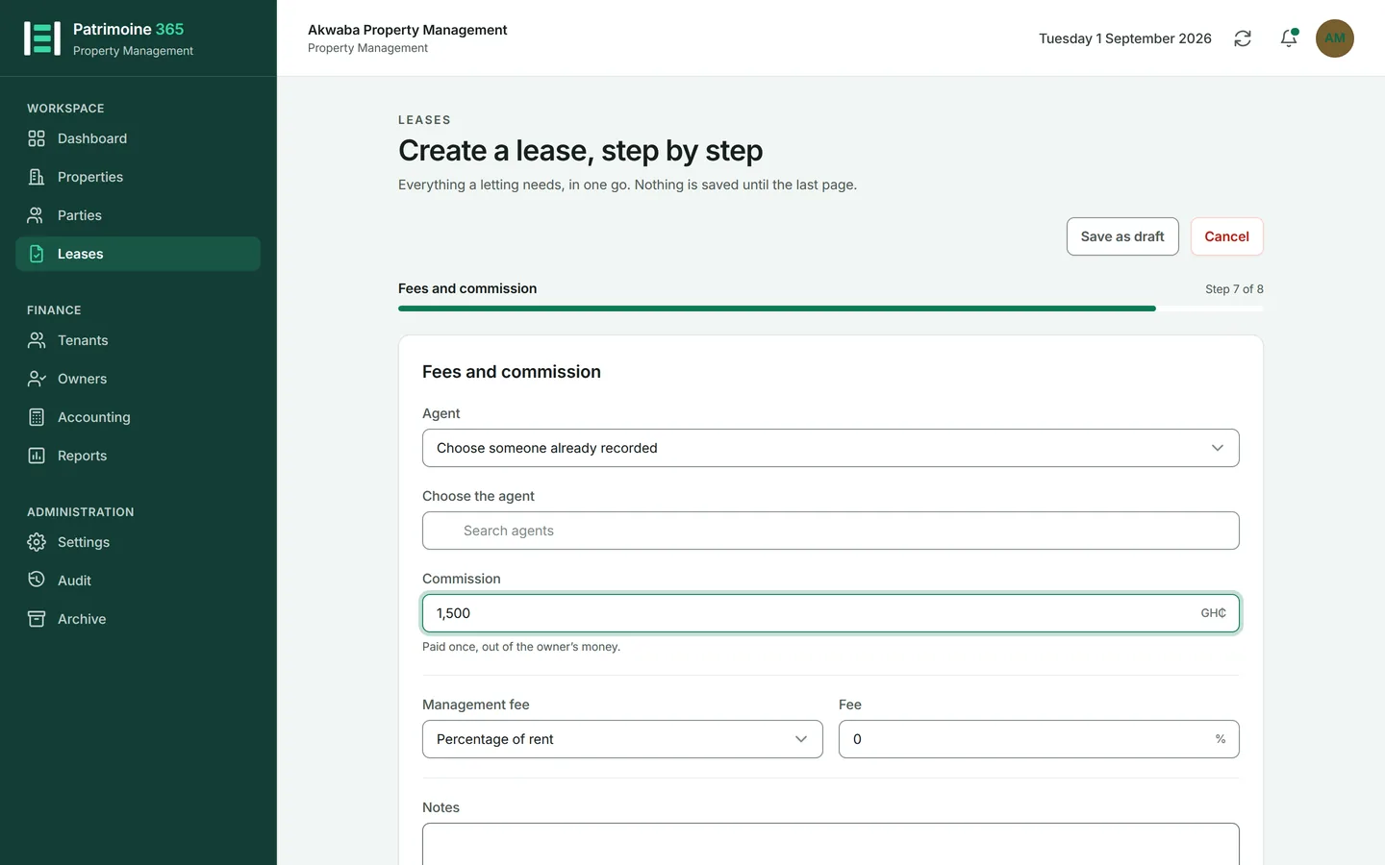Open the notifications bell
This screenshot has height=865, width=1385.
point(1289,38)
